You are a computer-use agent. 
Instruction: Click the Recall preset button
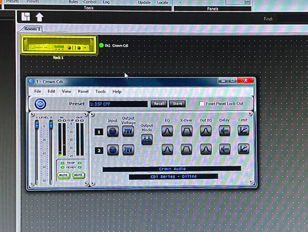[x=159, y=104]
